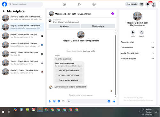Open the notifications bell
Image resolution: width=160 pixels, height=117 pixels.
point(148,4)
